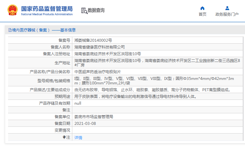This screenshot has height=147, width=245.
Task: Click 数据查询 label
Action: click(x=96, y=10)
